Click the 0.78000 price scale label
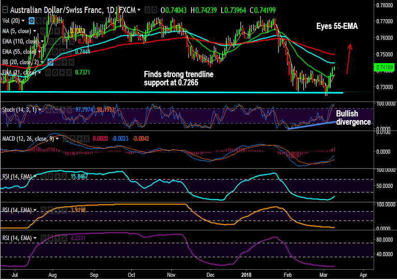The height and width of the screenshot is (280, 397). pyautogui.click(x=385, y=5)
